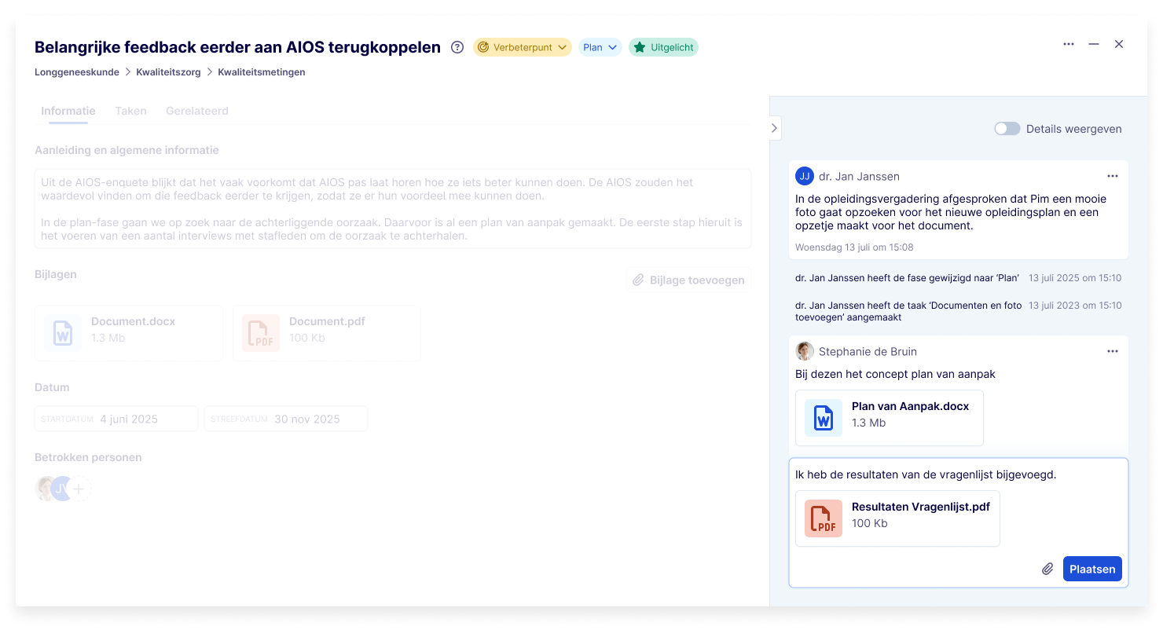
Task: Click the Streefdatum field showing 30 nov 2025
Action: coord(286,419)
